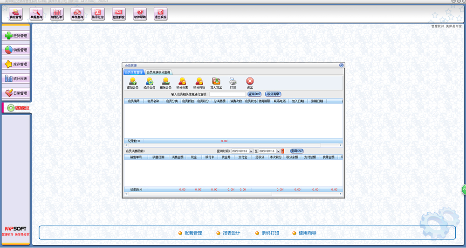This screenshot has height=248, width=466.
Task: Switch to 会员兑换积分查询 tab
Action: pyautogui.click(x=158, y=72)
